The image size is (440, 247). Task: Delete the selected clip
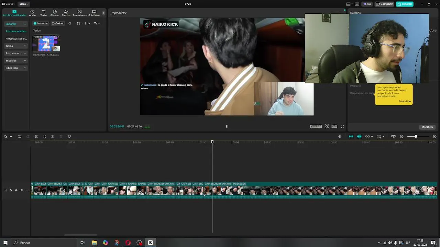pos(61,137)
